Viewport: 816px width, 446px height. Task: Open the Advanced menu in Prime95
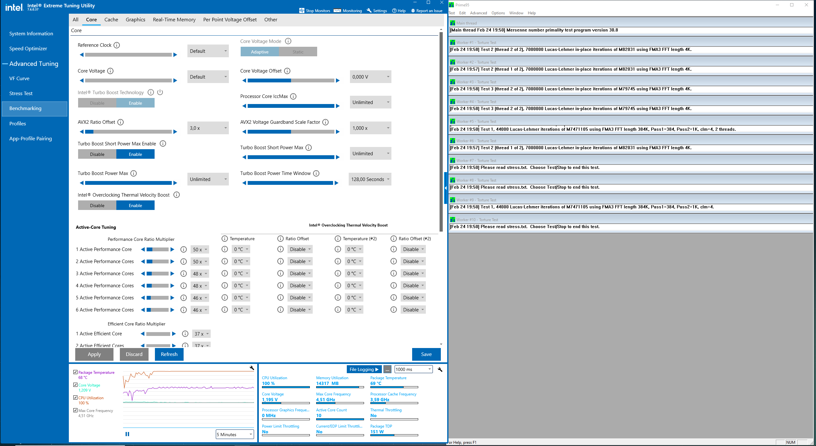478,13
